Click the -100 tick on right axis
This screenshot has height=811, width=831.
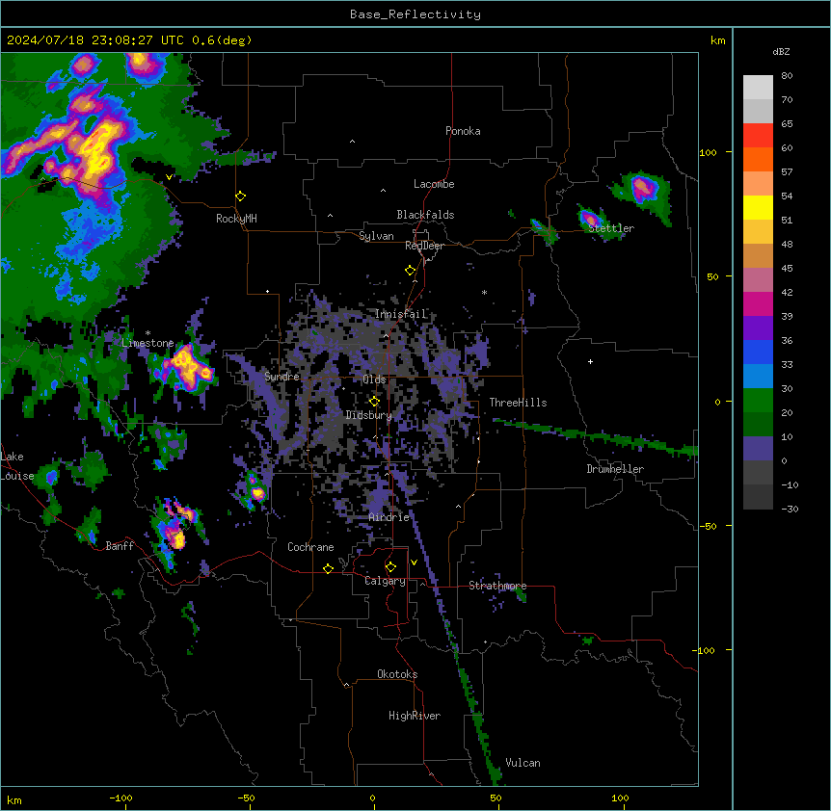pyautogui.click(x=705, y=650)
